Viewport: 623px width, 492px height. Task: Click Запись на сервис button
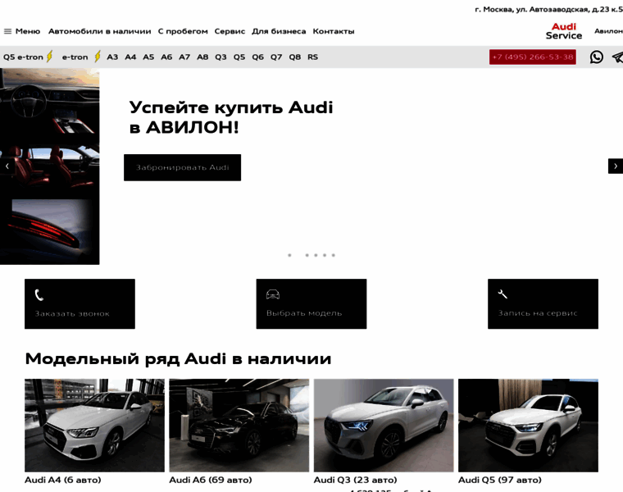543,303
